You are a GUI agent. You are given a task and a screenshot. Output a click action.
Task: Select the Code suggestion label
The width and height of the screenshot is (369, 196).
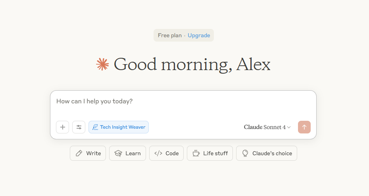coord(172,153)
